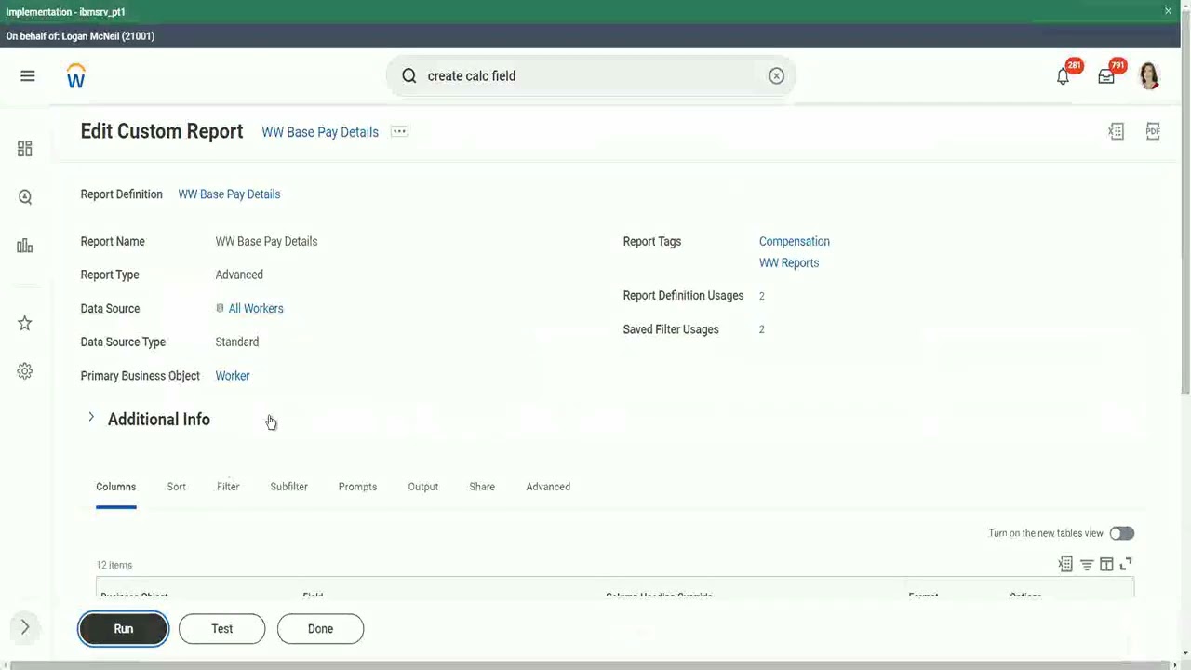
Task: Export report to Excel from header
Action: click(x=1117, y=131)
